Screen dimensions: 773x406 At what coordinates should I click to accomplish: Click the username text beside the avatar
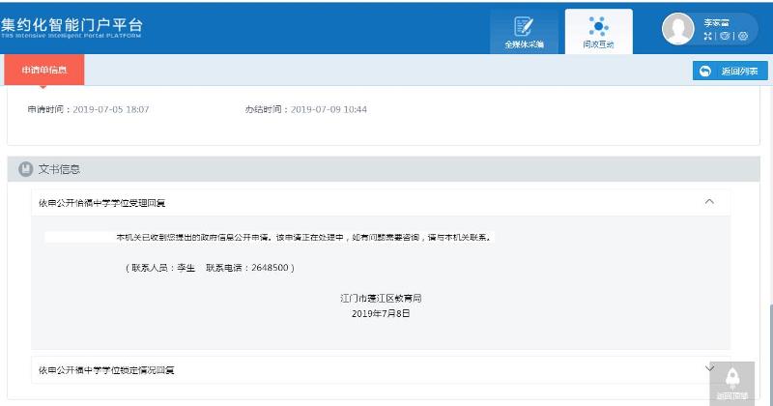pyautogui.click(x=716, y=22)
